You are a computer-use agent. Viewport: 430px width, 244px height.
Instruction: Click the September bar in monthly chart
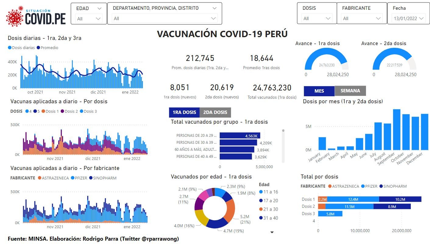pyautogui.click(x=396, y=129)
